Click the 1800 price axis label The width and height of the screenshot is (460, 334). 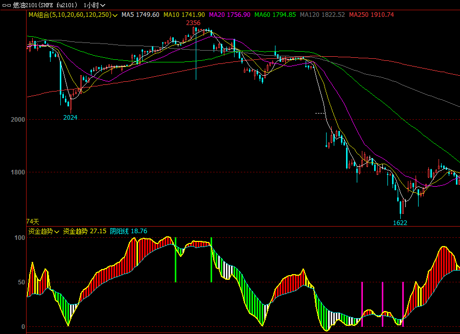(x=18, y=172)
